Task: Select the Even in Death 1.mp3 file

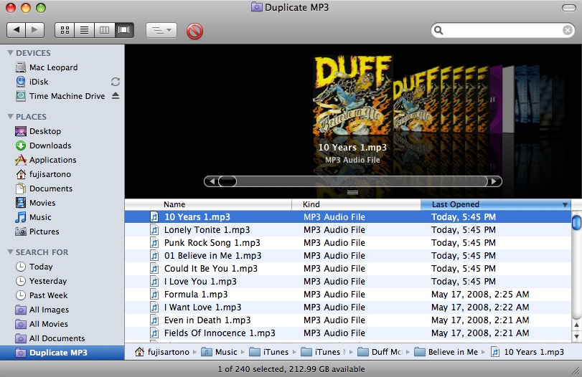Action: point(348,320)
